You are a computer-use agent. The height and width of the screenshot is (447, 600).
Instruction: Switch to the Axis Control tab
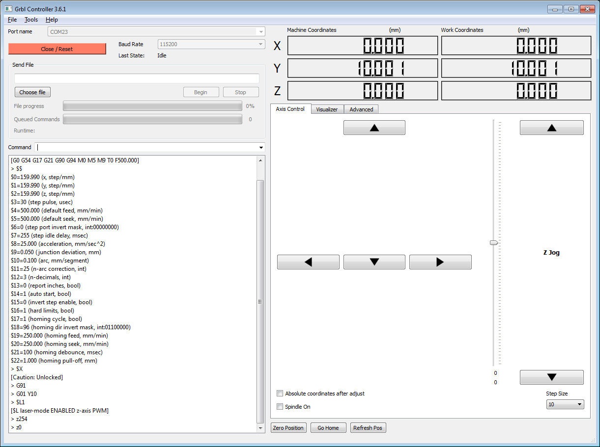[x=290, y=109]
